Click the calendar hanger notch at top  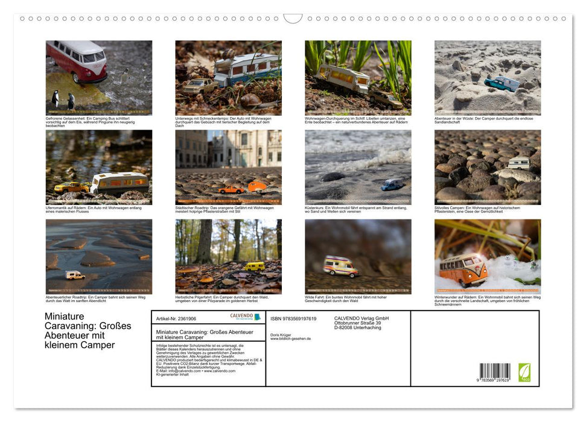tap(293, 19)
